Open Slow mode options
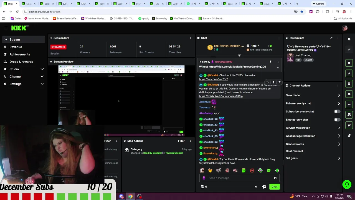 point(313,95)
